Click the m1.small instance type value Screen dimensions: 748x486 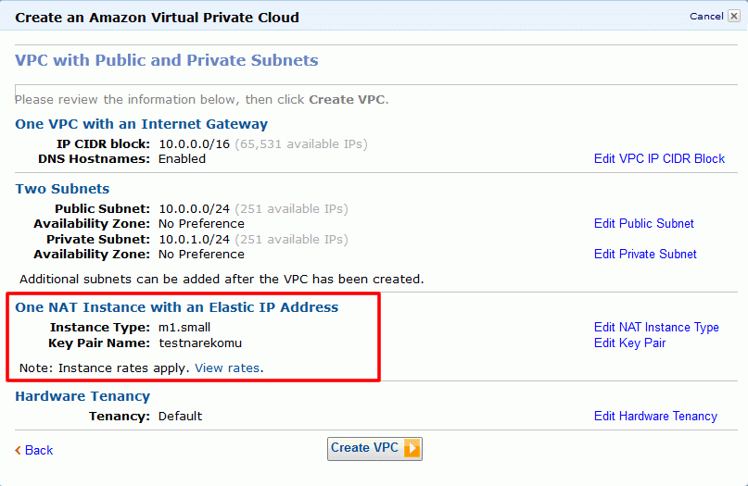pos(184,328)
